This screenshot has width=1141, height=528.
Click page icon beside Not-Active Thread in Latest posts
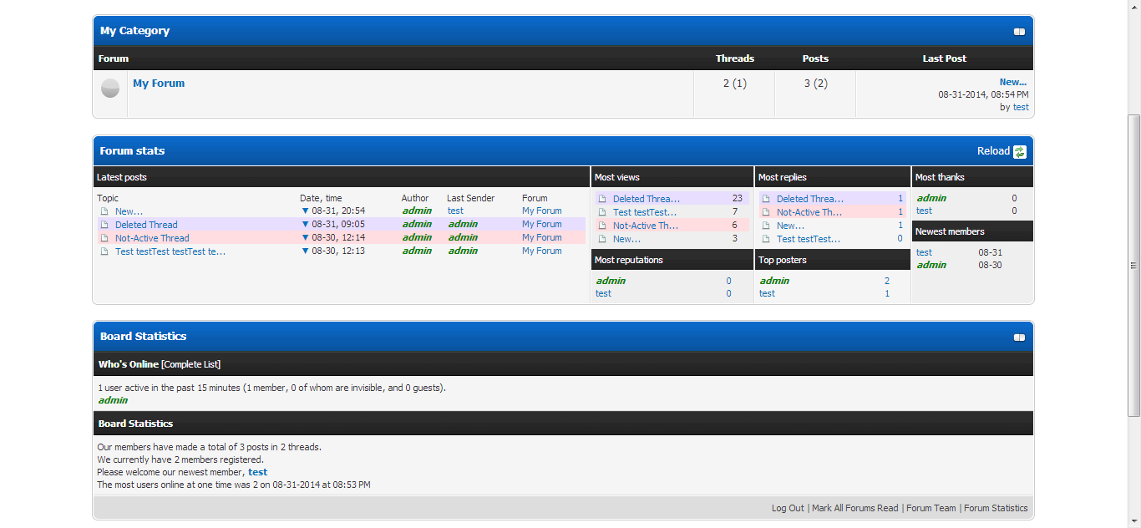tap(104, 238)
